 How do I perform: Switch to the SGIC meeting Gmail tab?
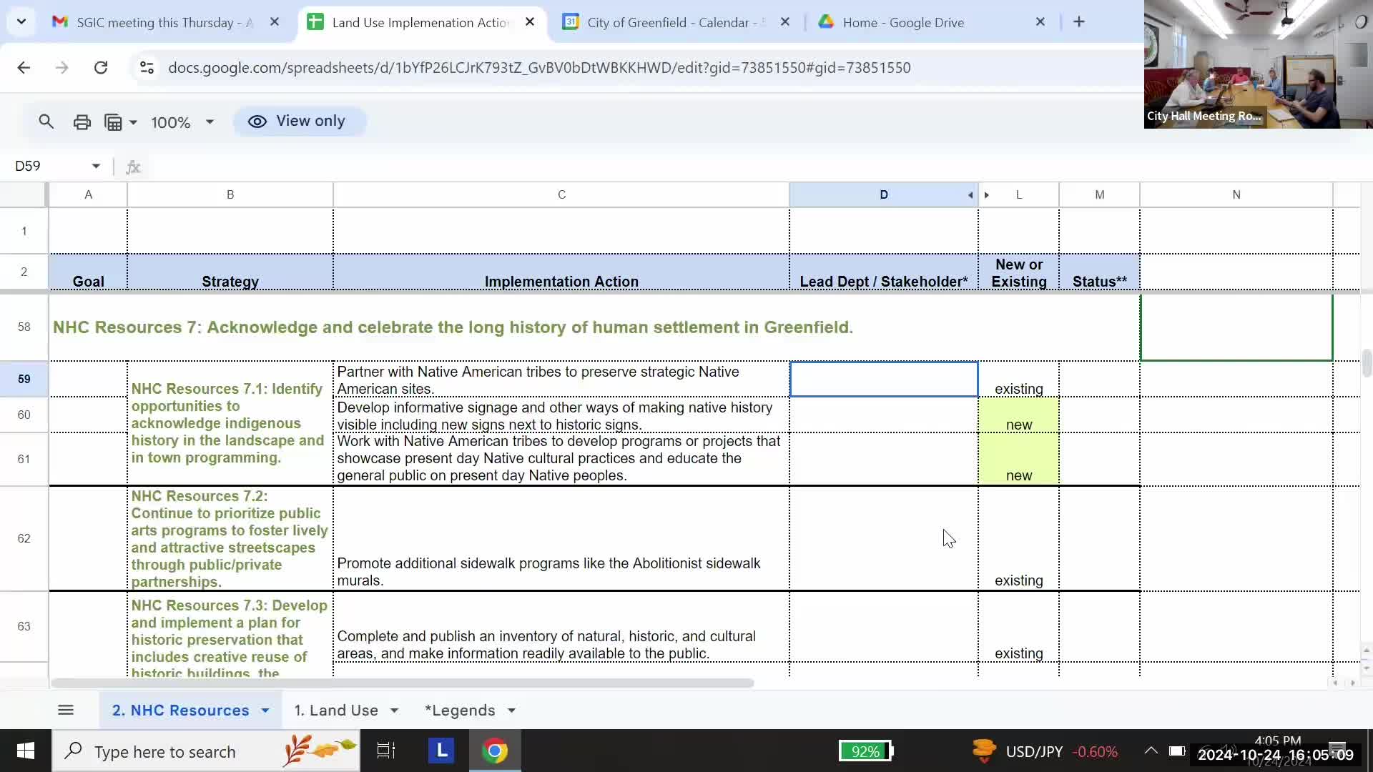165,22
